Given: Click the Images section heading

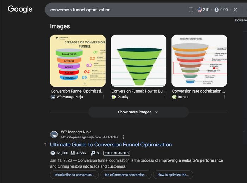Looking at the screenshot, I should click(x=60, y=26).
